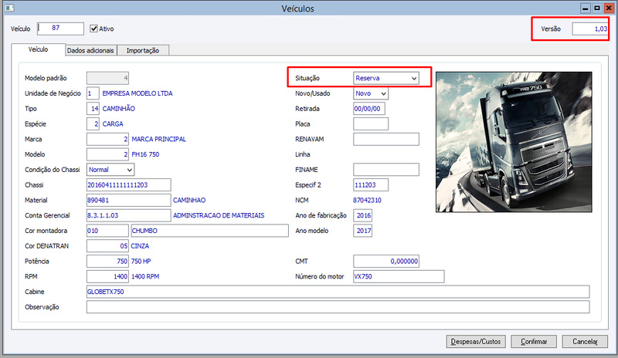618x358 pixels.
Task: Open the Importação tab
Action: pos(143,50)
